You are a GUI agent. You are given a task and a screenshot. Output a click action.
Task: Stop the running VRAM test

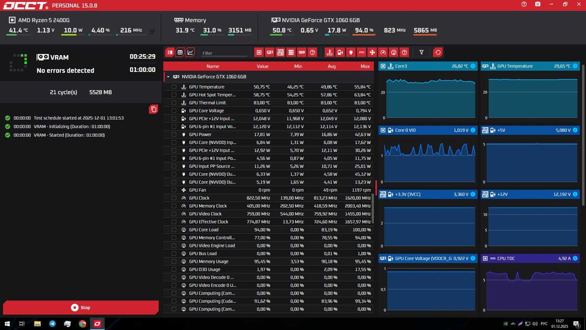pyautogui.click(x=81, y=308)
